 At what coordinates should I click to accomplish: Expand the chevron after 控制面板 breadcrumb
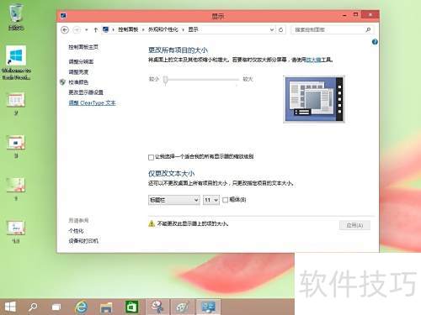(x=143, y=29)
